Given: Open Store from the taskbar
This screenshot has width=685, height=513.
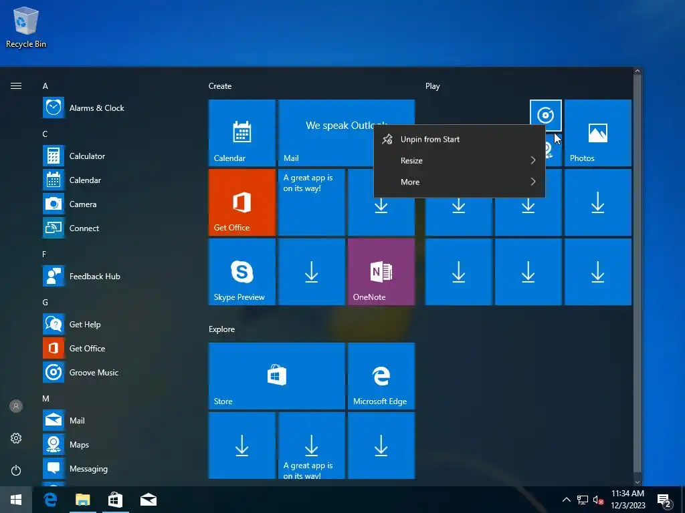Looking at the screenshot, I should [115, 500].
